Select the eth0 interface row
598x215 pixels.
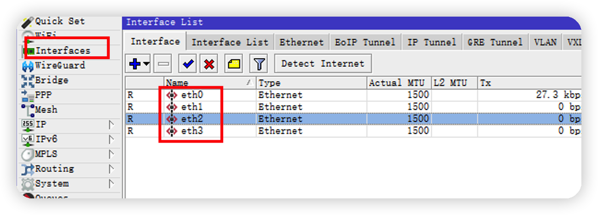pyautogui.click(x=192, y=95)
